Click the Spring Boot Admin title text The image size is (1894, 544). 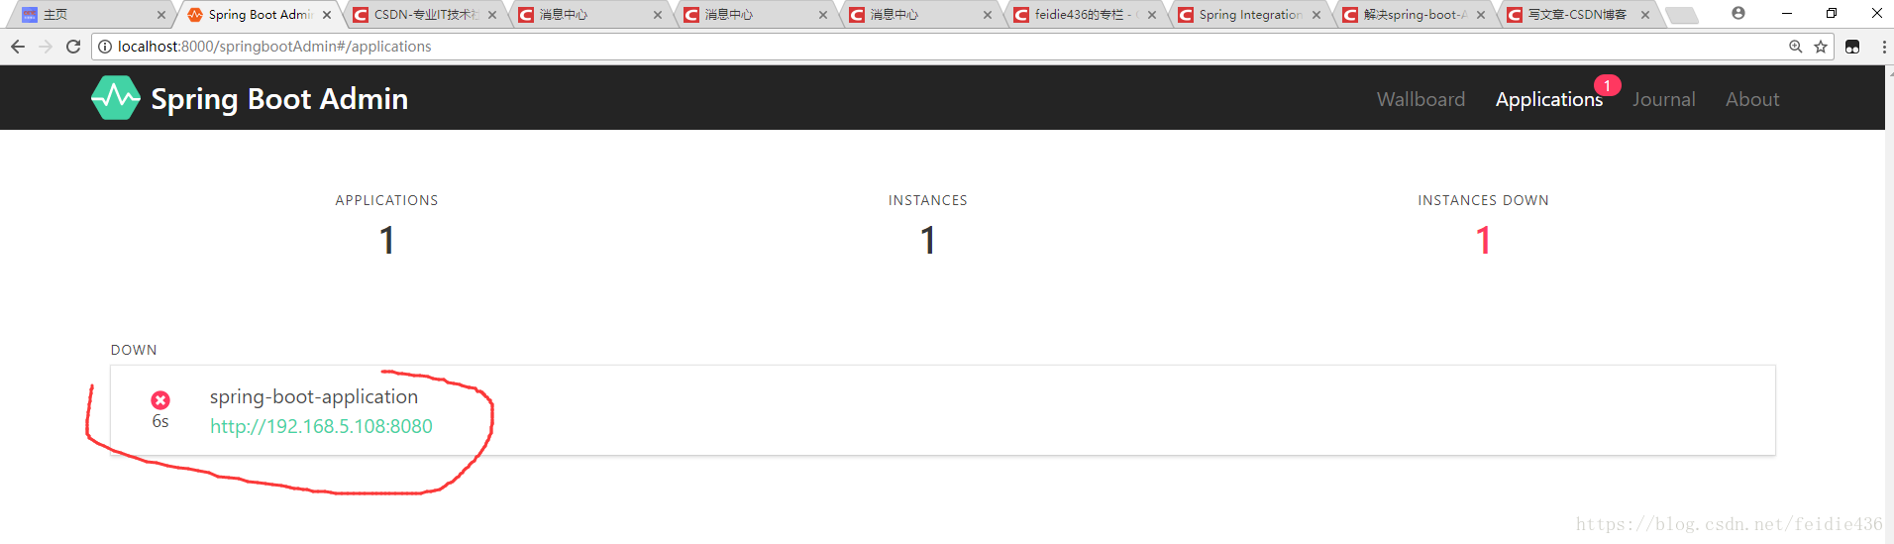click(x=279, y=99)
